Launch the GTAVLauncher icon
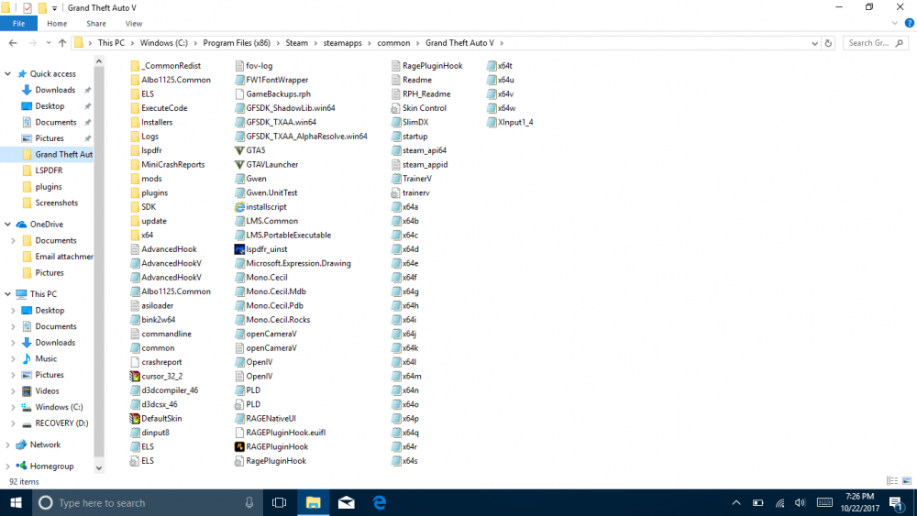Viewport: 917px width, 516px height. point(239,164)
